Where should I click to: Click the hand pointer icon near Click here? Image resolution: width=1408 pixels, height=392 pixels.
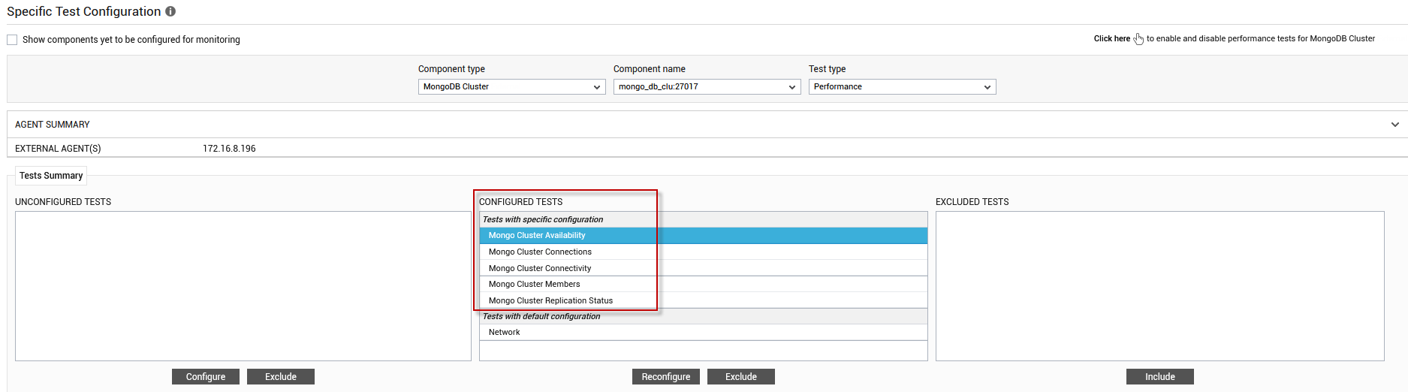pyautogui.click(x=1138, y=39)
